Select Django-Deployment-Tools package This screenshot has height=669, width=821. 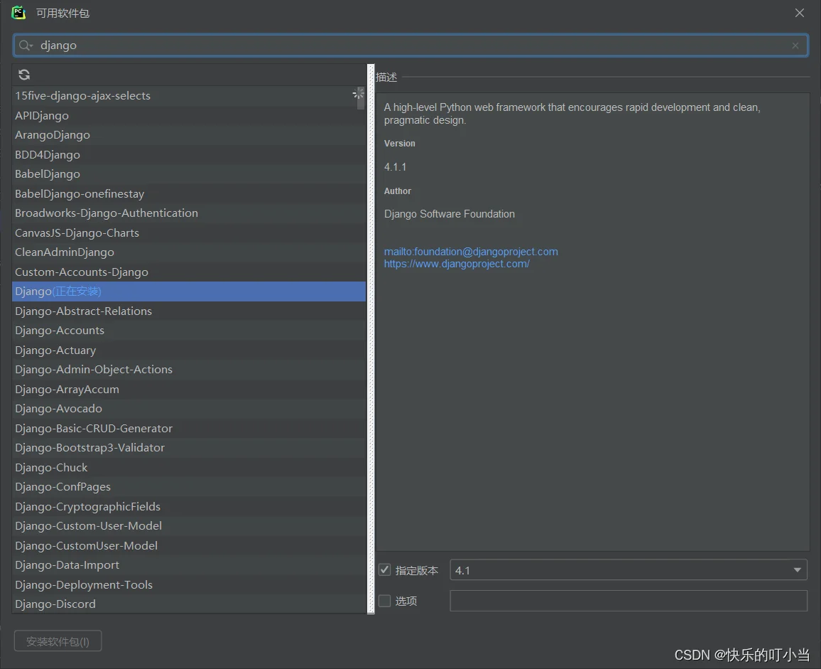click(188, 585)
